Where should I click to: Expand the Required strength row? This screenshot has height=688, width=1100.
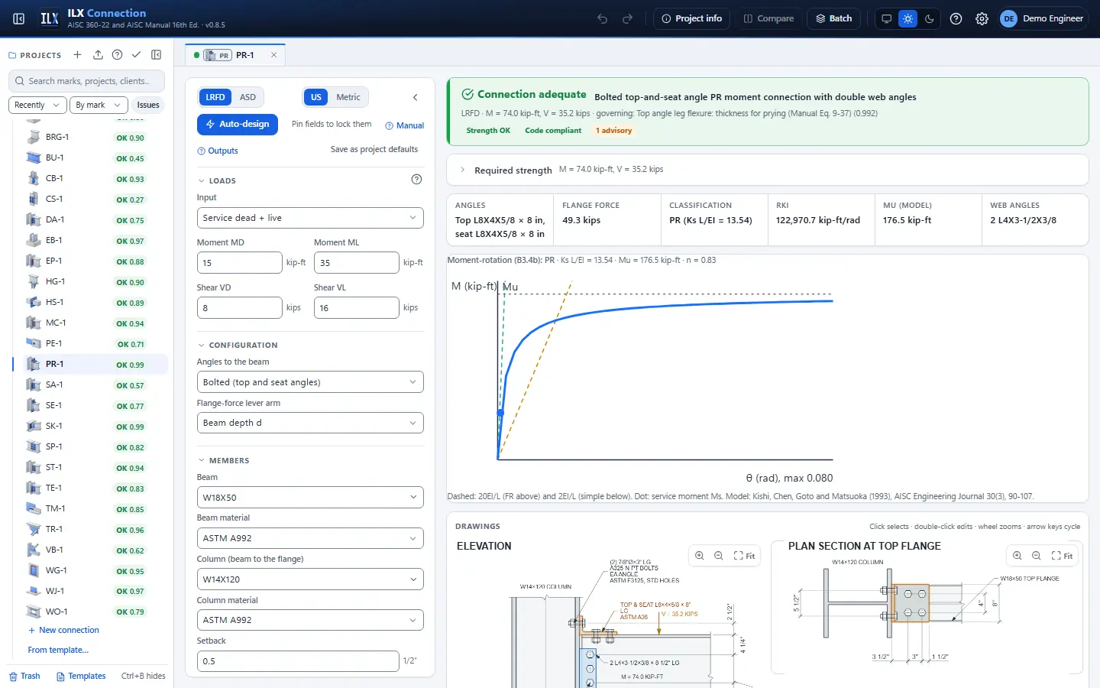(x=767, y=170)
